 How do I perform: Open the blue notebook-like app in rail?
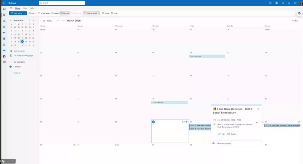tap(4, 39)
